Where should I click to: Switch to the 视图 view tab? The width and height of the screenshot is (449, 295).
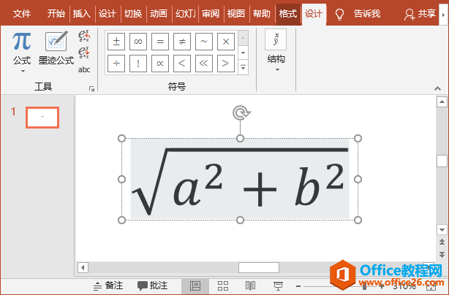pyautogui.click(x=236, y=13)
